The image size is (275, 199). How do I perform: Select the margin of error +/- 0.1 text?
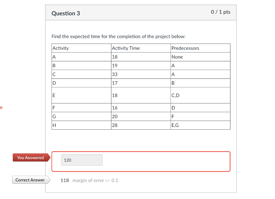pyautogui.click(x=95, y=180)
